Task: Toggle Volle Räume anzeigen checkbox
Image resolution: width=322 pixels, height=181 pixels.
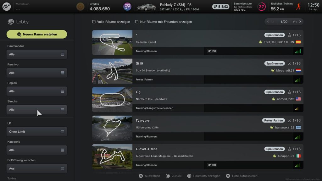Action: (x=94, y=22)
